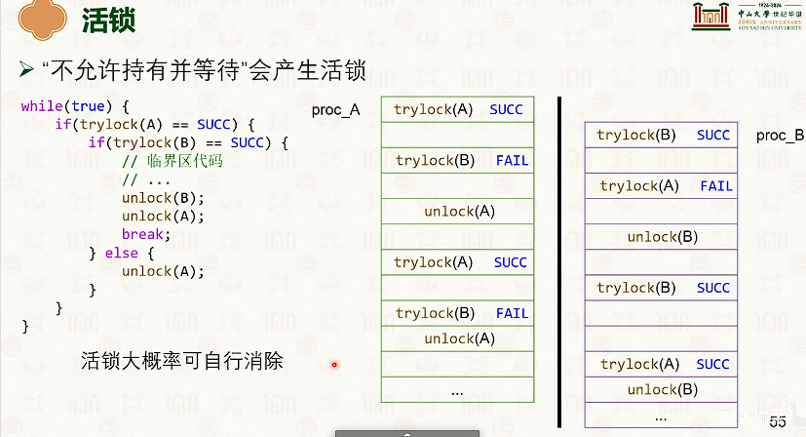Click the slide page number 55
This screenshot has height=437, width=806.
[x=777, y=422]
